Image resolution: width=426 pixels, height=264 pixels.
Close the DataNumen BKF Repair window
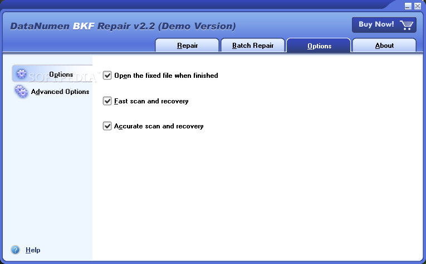[418, 6]
